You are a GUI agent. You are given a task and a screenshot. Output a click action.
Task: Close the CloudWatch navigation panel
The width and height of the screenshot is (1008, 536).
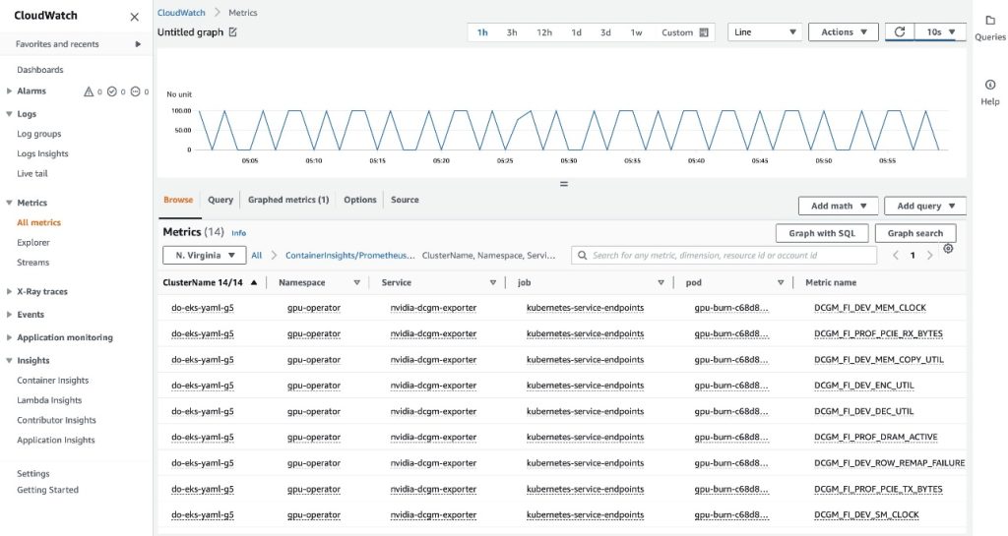134,17
